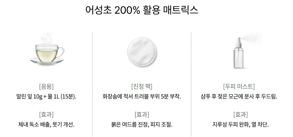The height and width of the screenshot is (137, 293).
Task: Click the [효과] label under 두피 미스트 column
Action: pos(241,114)
